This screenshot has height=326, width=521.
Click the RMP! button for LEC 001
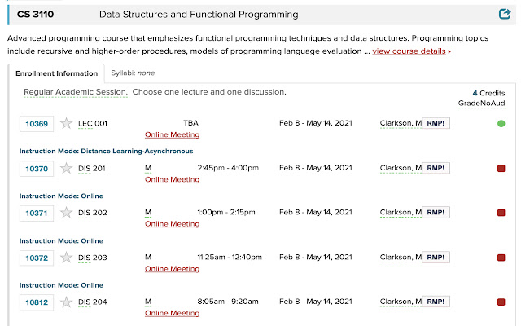coord(435,123)
